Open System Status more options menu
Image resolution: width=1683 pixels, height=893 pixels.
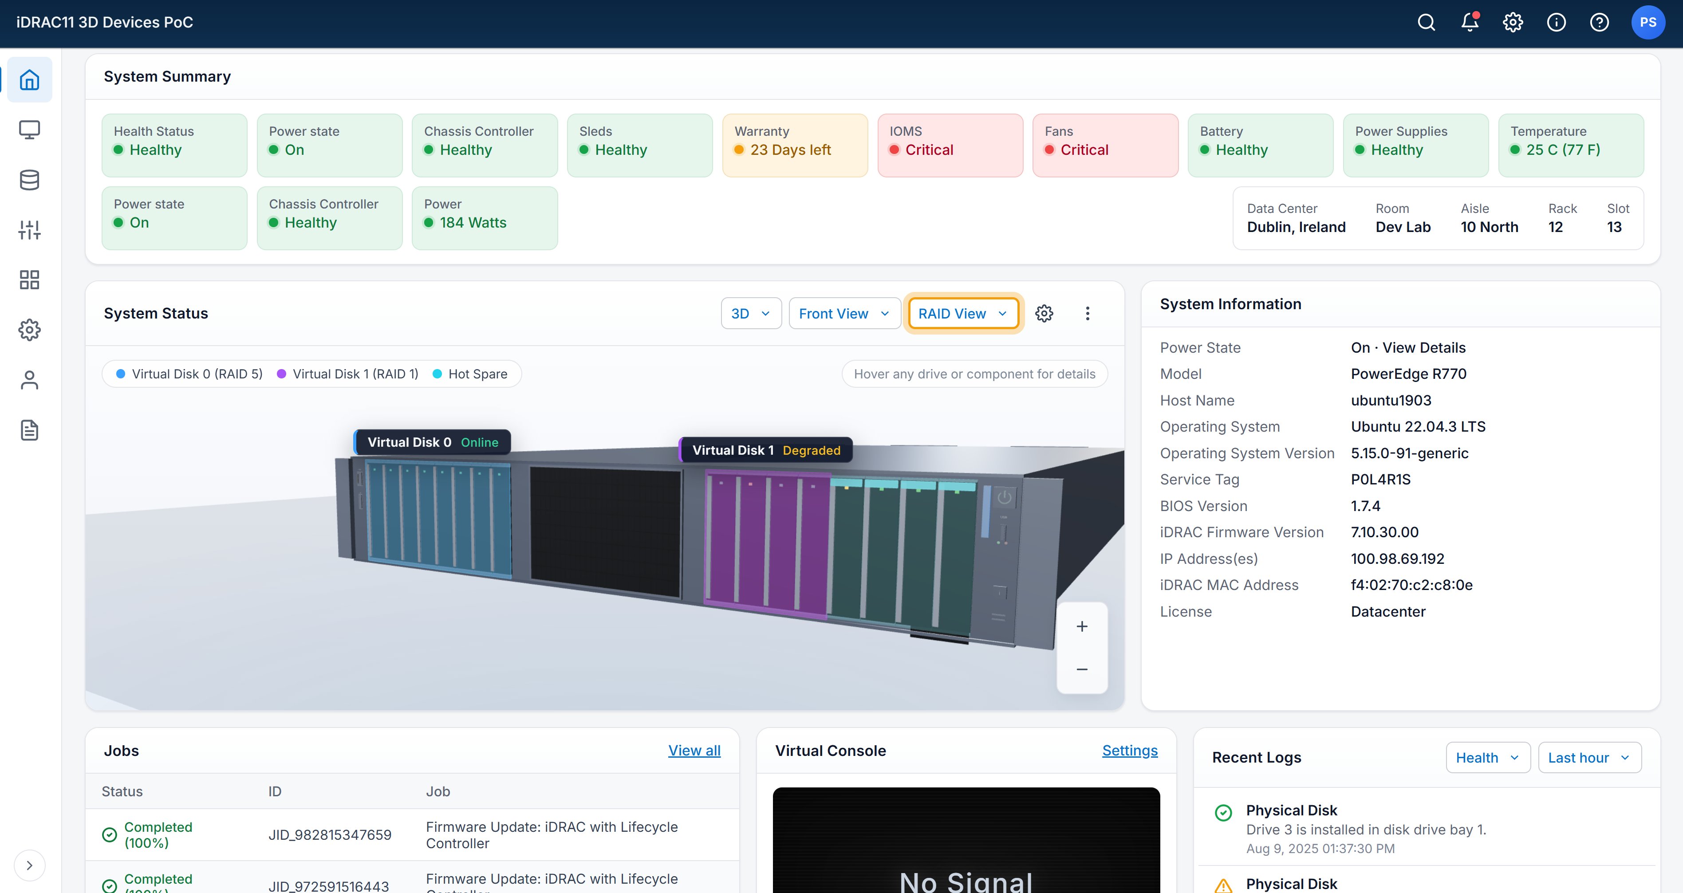coord(1088,314)
